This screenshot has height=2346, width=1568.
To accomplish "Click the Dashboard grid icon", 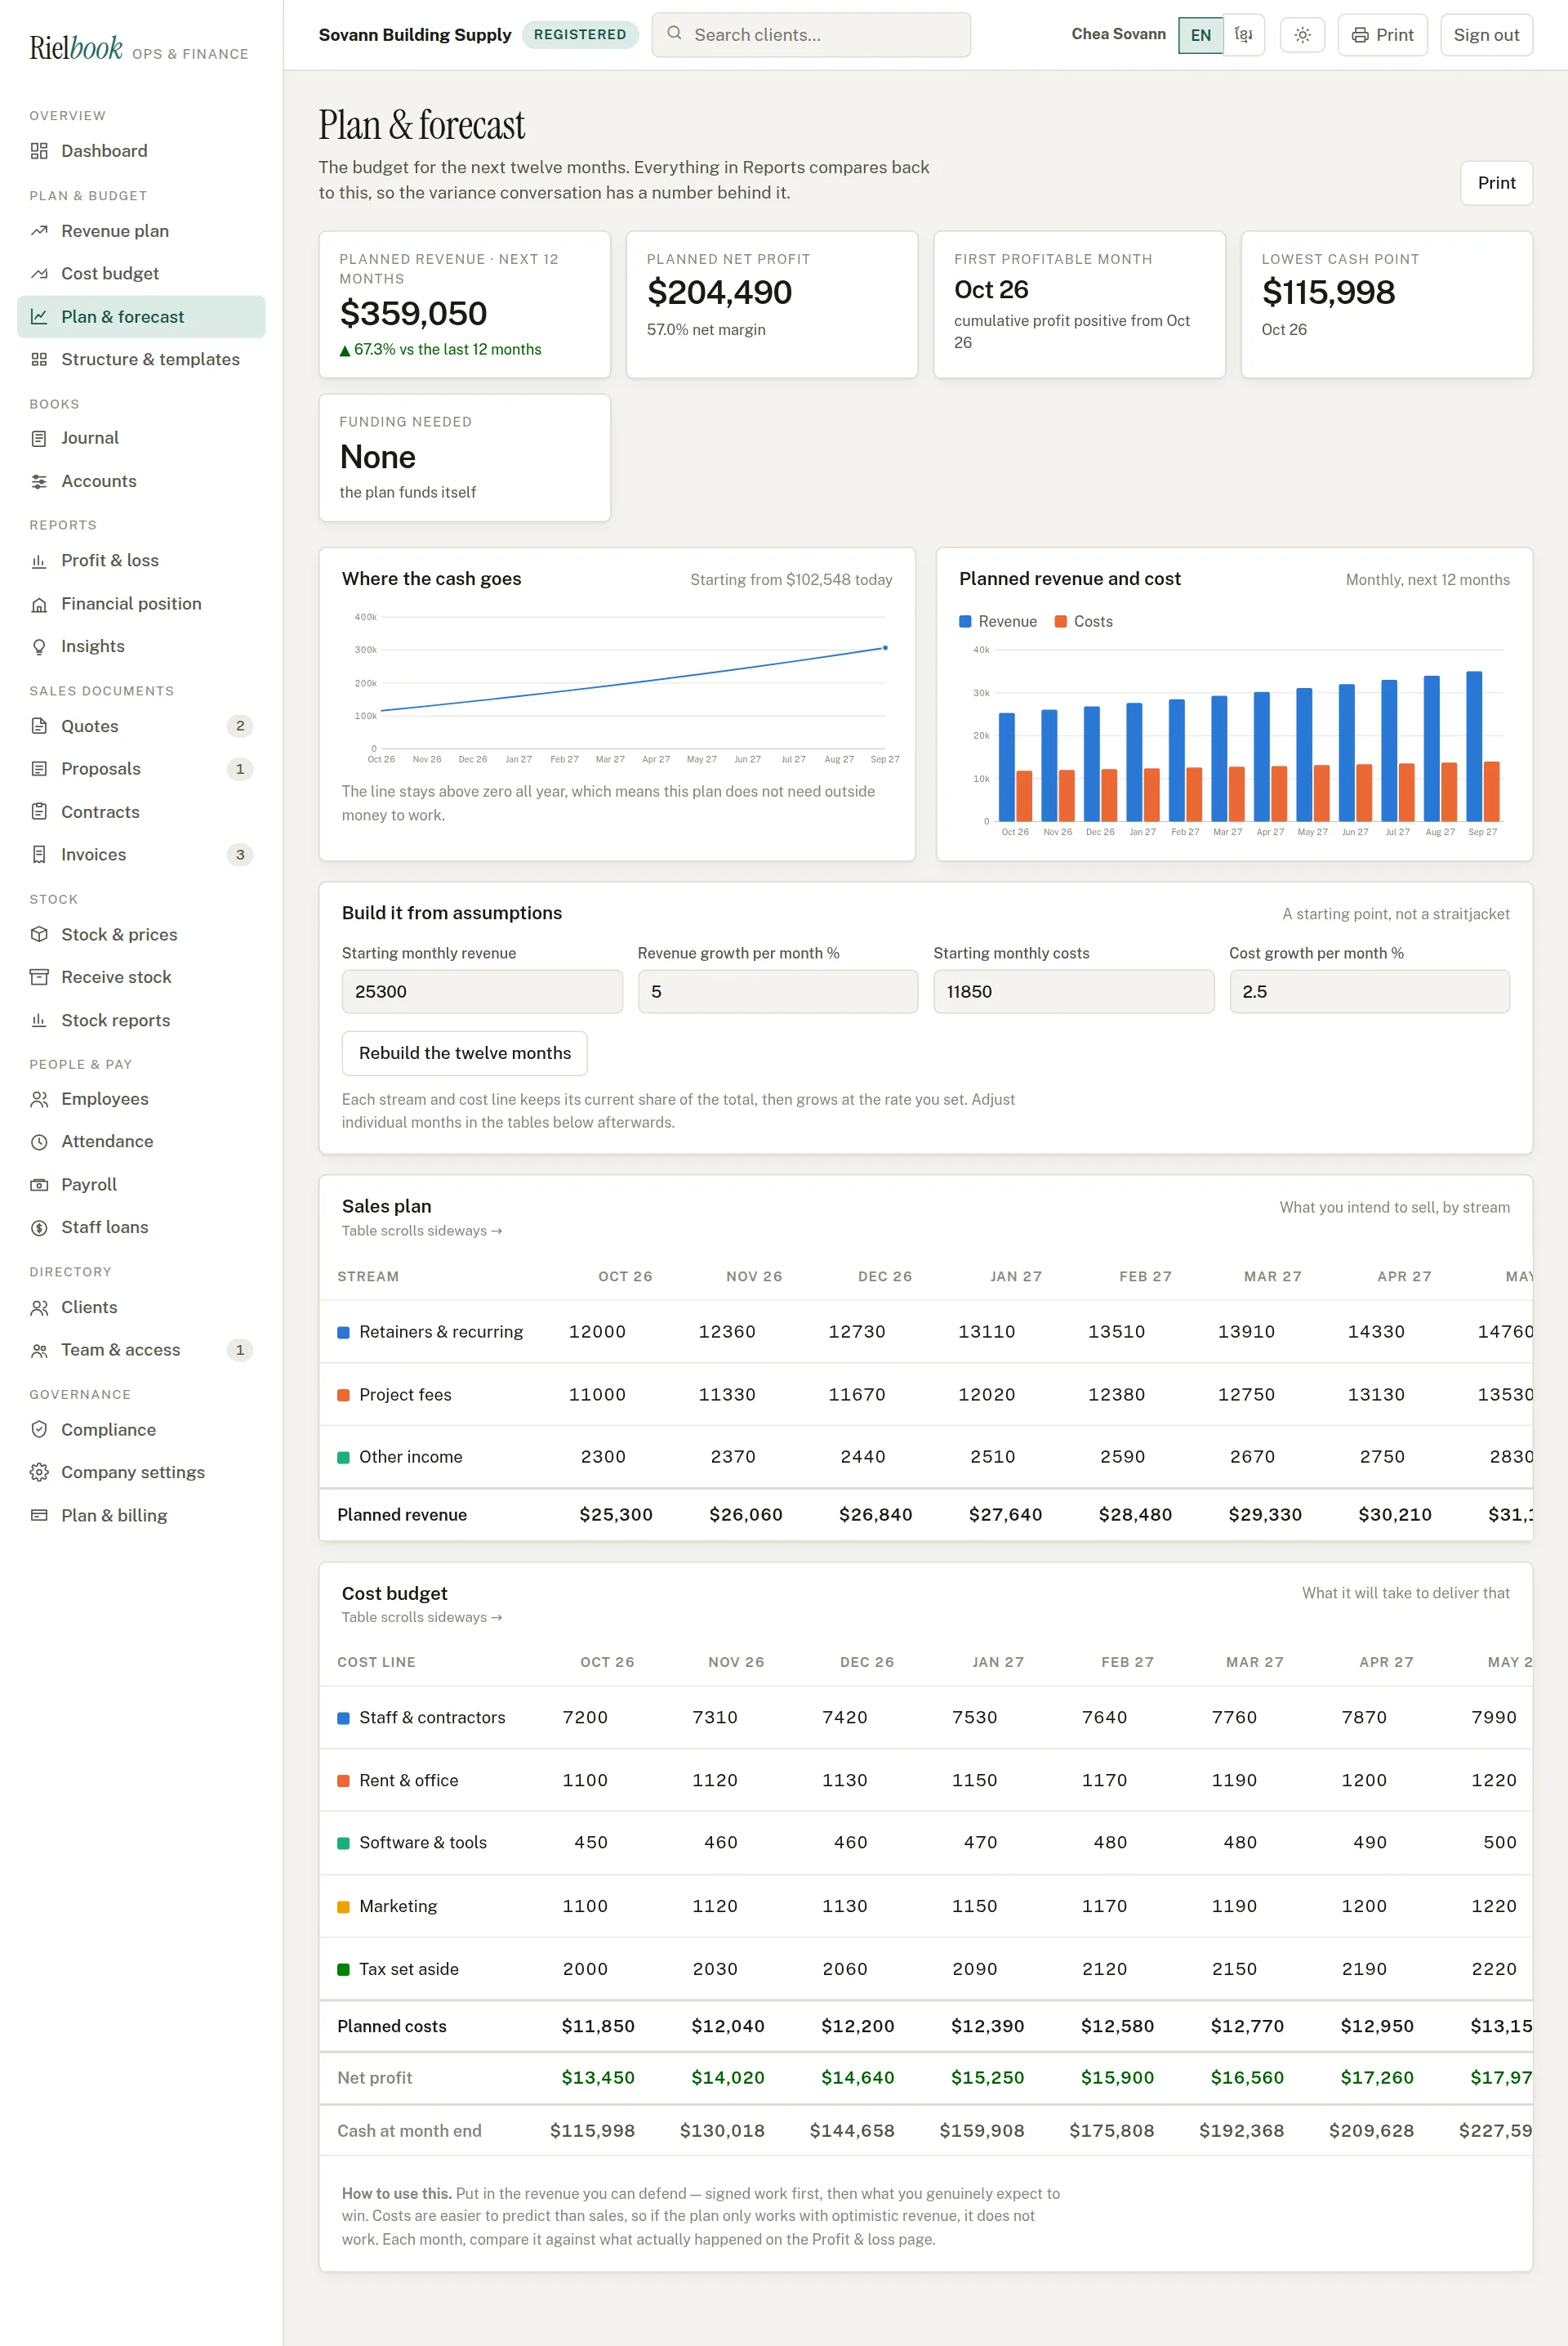I will tap(39, 151).
